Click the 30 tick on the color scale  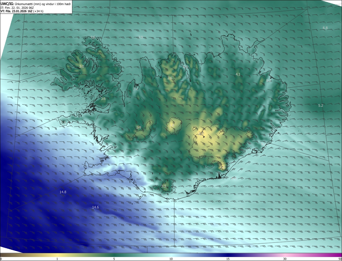[285, 259]
